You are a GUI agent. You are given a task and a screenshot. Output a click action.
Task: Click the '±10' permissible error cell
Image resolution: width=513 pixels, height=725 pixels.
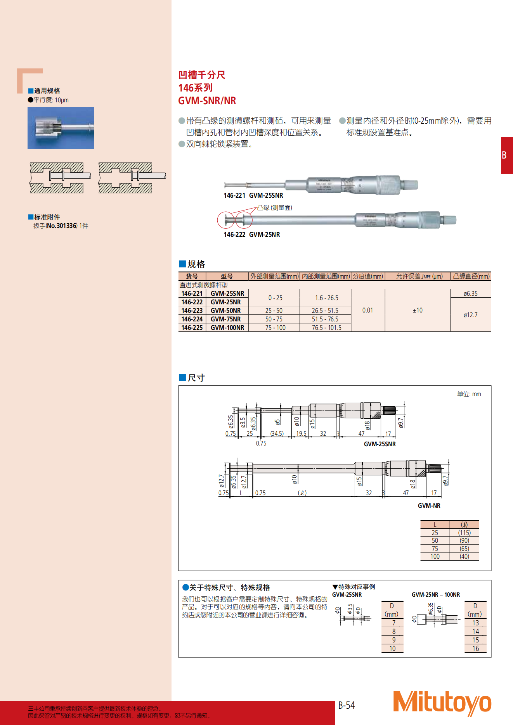tap(418, 310)
